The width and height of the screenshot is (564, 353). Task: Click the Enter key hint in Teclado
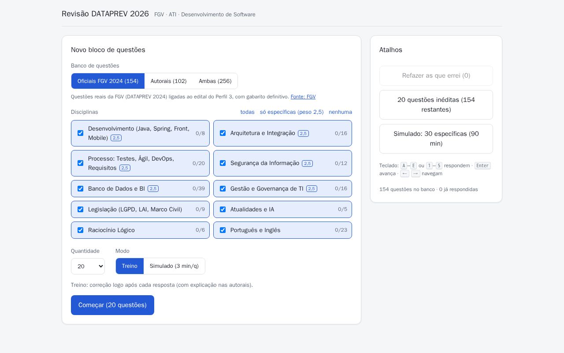[x=482, y=165]
